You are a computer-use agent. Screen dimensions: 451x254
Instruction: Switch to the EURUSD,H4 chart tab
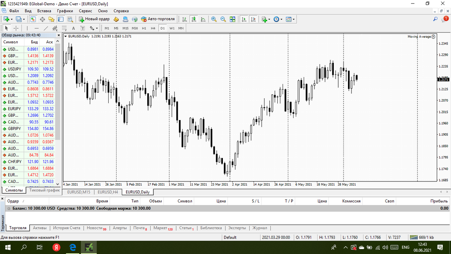tap(107, 192)
